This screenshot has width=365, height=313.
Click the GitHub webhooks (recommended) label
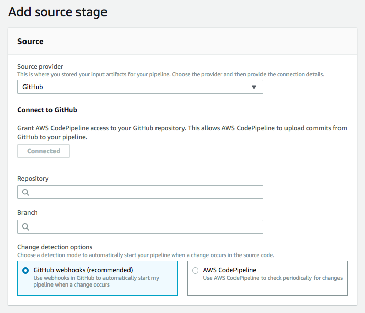point(83,270)
